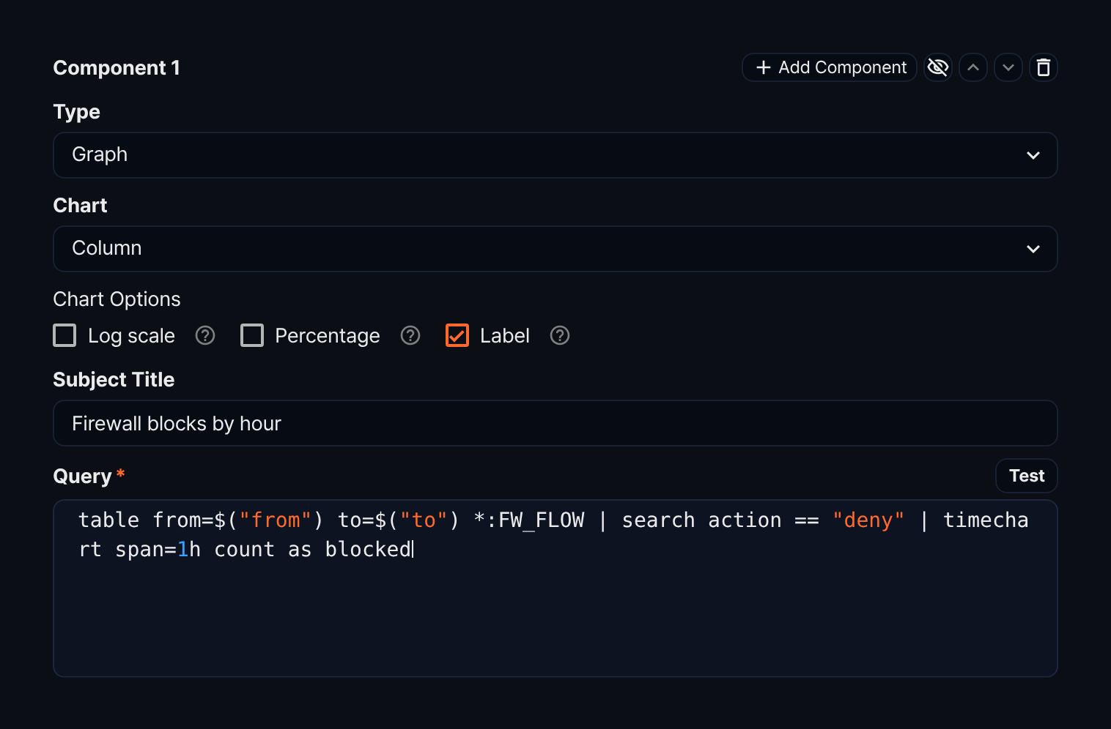Click the "deny" string in the query

pyautogui.click(x=868, y=520)
